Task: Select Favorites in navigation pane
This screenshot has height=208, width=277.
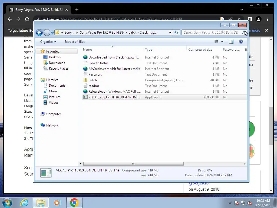Action: (52, 51)
